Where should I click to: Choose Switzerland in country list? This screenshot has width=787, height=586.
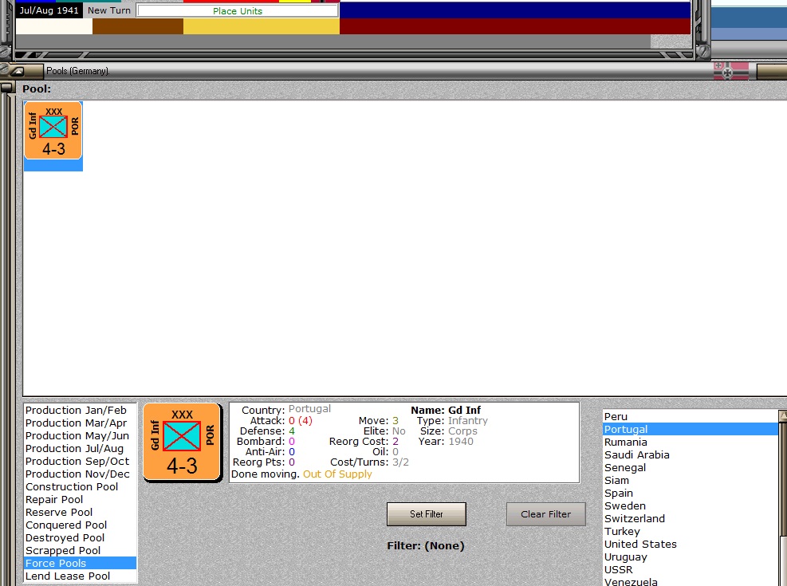[x=691, y=518]
